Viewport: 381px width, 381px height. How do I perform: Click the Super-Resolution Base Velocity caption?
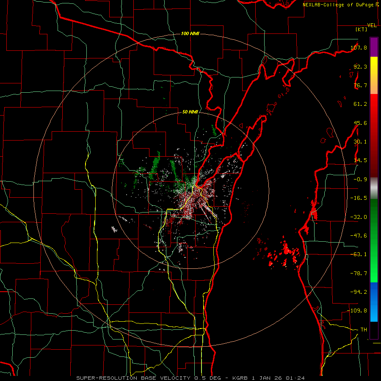(x=190, y=378)
